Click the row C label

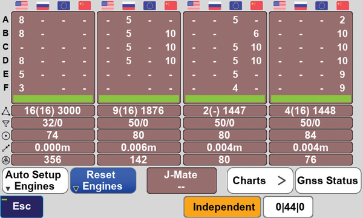pyautogui.click(x=5, y=47)
